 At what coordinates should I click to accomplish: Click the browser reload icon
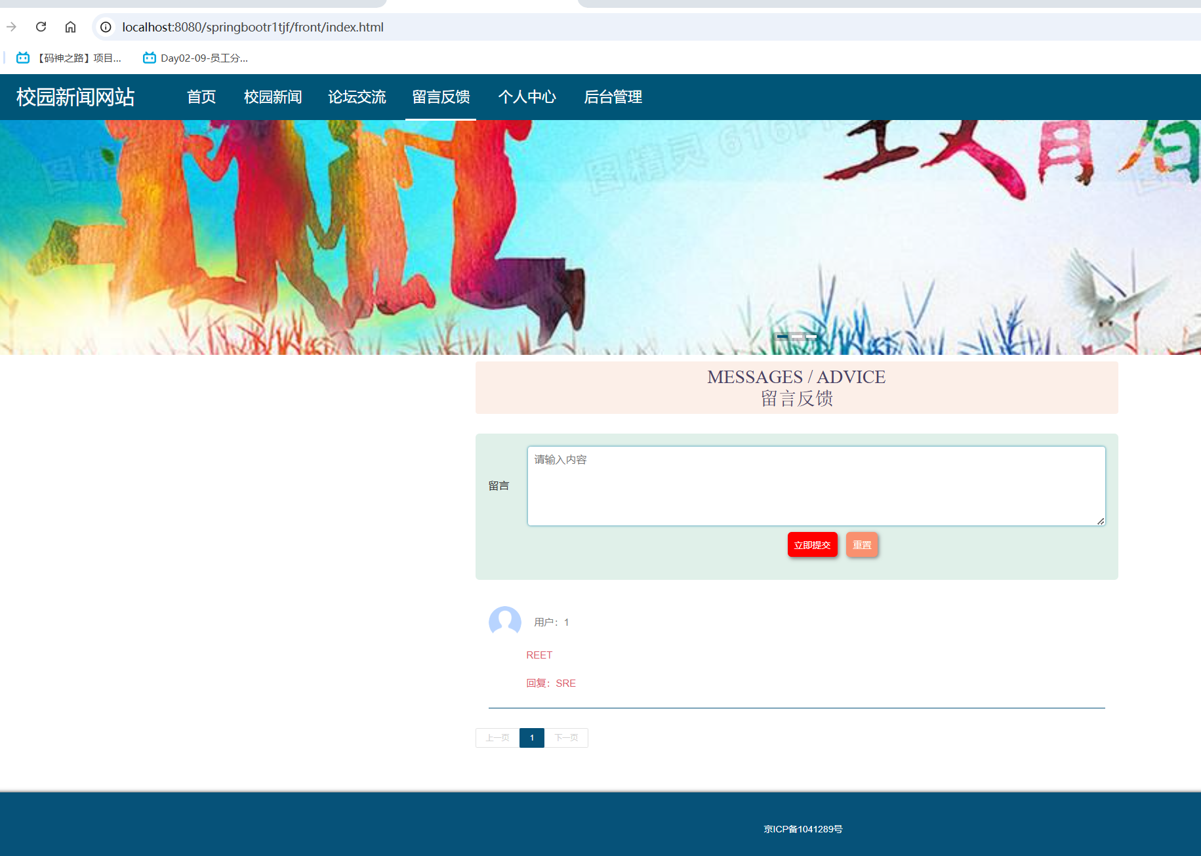(41, 27)
